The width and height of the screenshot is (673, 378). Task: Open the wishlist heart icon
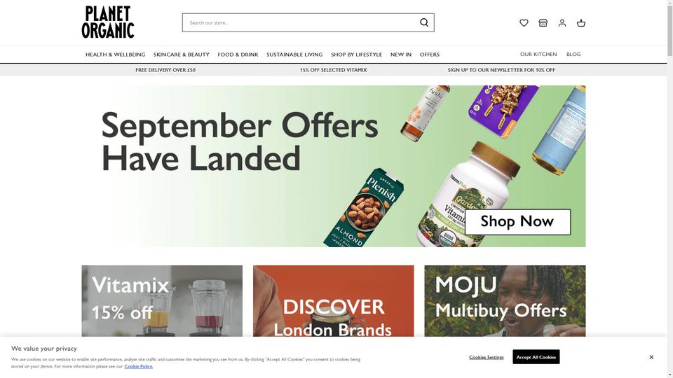click(524, 22)
